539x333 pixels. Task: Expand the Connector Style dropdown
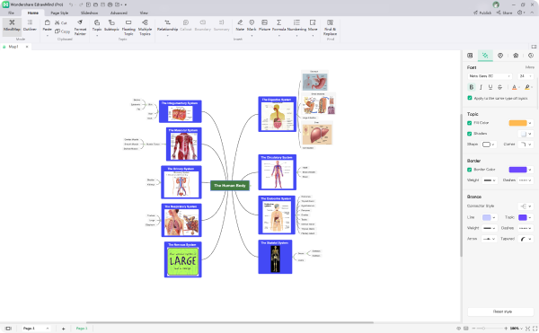[526, 206]
